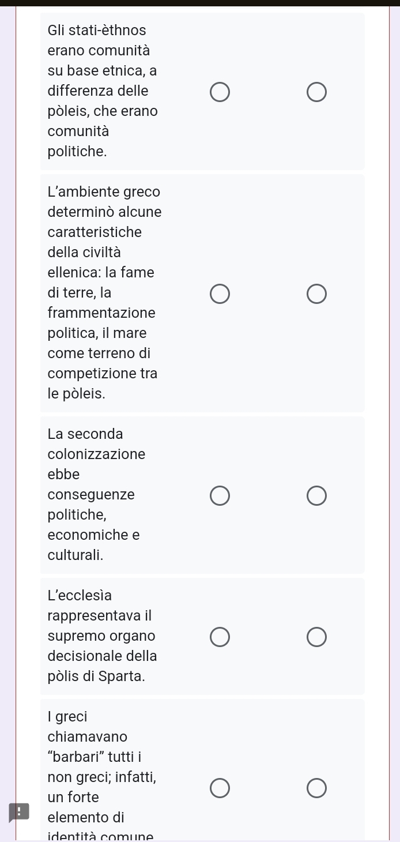Click the words "economiche e" in third statement
This screenshot has width=400, height=842.
(93, 535)
